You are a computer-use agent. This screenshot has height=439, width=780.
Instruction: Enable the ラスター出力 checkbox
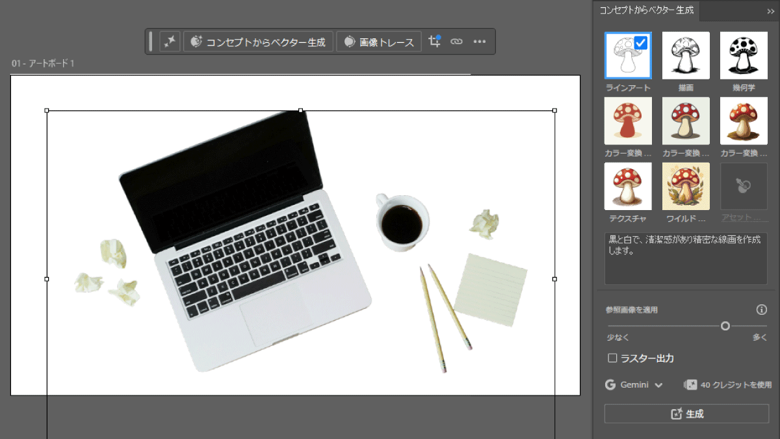pyautogui.click(x=612, y=358)
